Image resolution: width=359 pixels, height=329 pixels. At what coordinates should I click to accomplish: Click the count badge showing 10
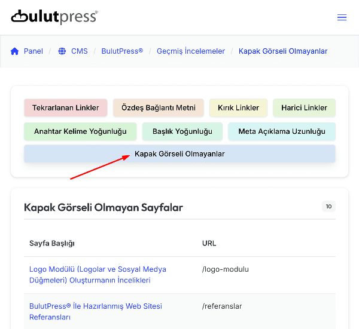tap(328, 207)
